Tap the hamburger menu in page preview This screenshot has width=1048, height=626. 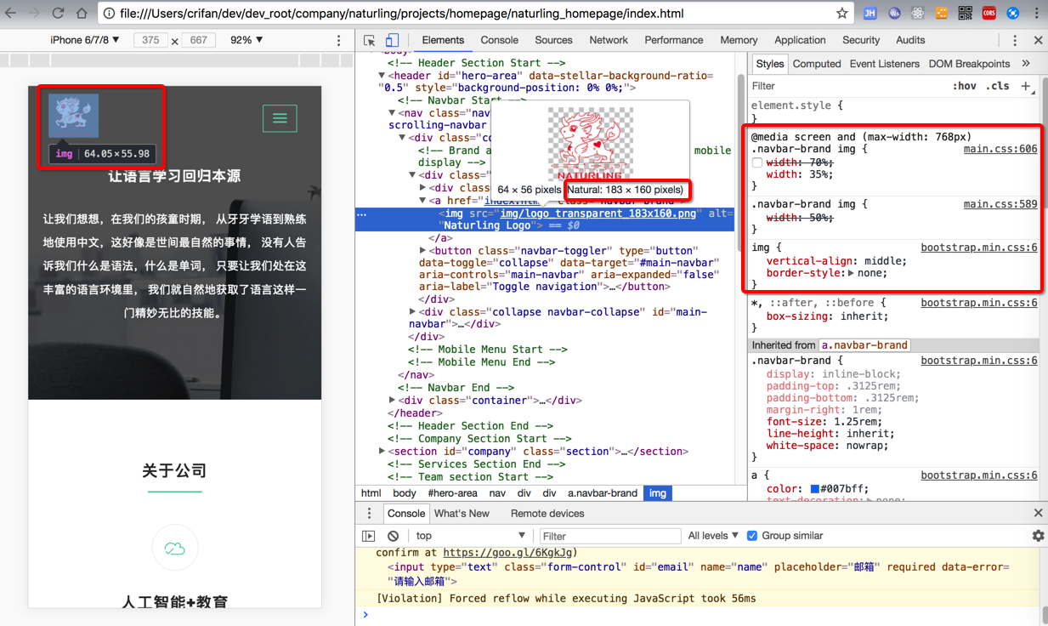pyautogui.click(x=280, y=118)
